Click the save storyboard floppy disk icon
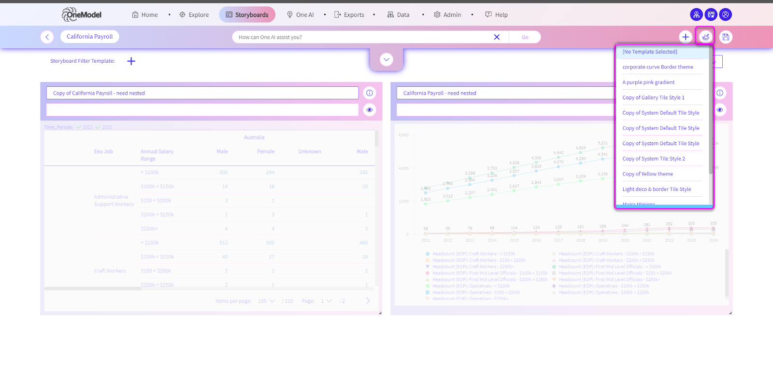 726,37
